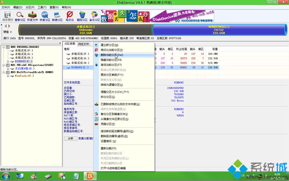Go to previous disk with left arrow
Viewport: 289px width, 181px height.
coord(6,26)
